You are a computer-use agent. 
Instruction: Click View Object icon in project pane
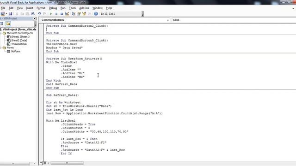[x=2, y=24]
